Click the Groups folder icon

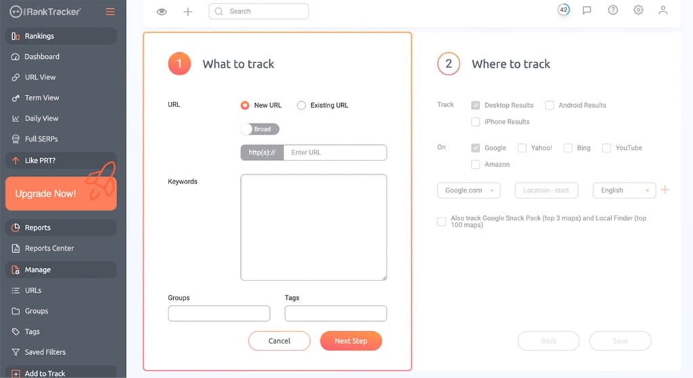pos(16,311)
